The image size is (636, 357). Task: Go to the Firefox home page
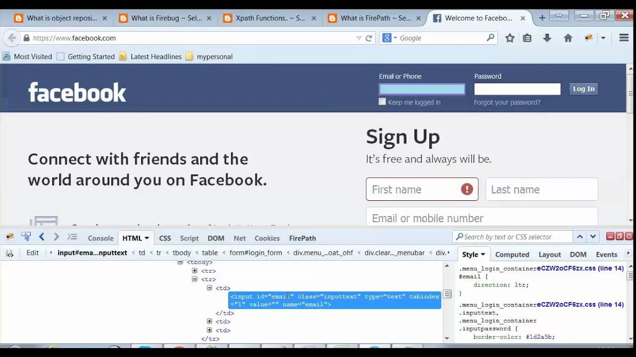click(568, 38)
